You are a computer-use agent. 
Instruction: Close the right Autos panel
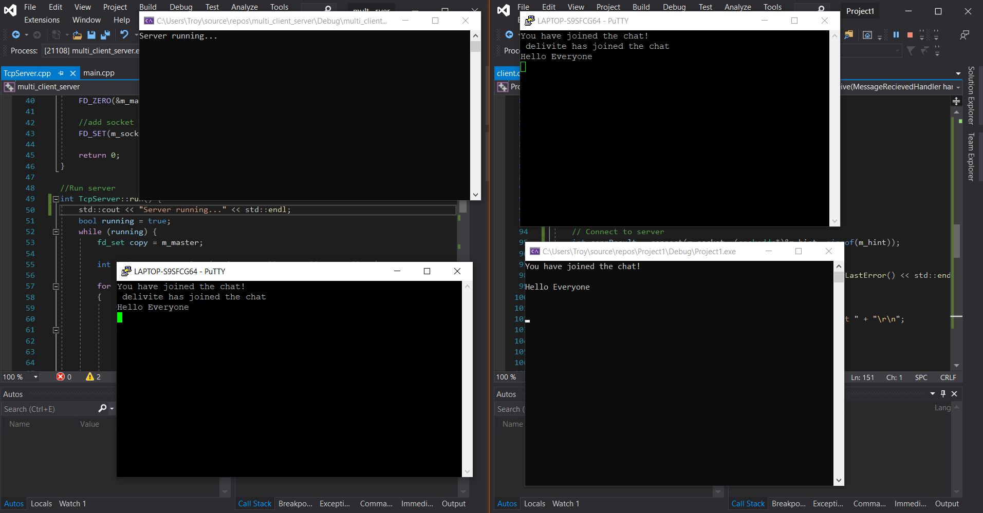pos(954,394)
